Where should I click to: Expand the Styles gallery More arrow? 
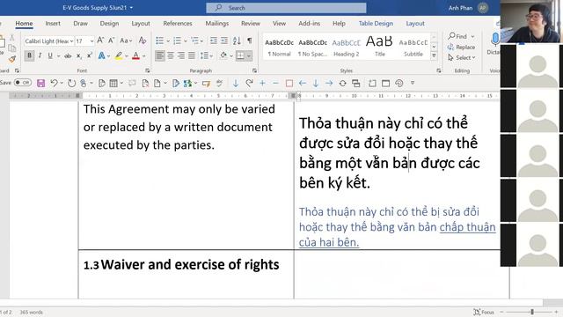tap(434, 55)
